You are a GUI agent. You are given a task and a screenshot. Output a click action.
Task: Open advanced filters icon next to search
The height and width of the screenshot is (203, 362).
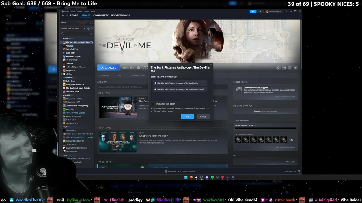coord(91,34)
